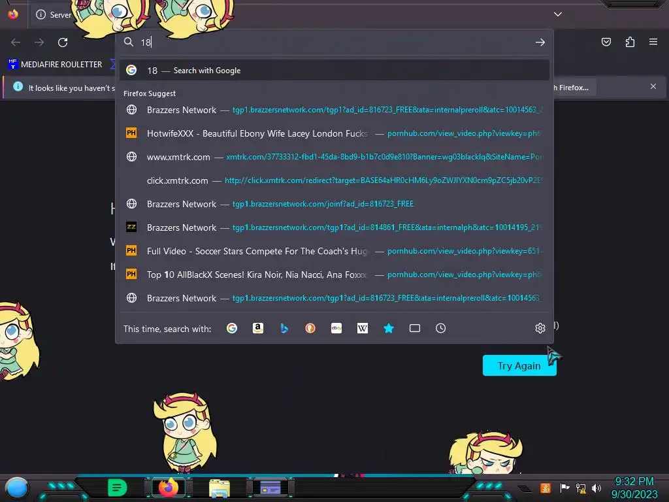Open Action Center flag icon
This screenshot has width=669, height=502.
tap(564, 488)
